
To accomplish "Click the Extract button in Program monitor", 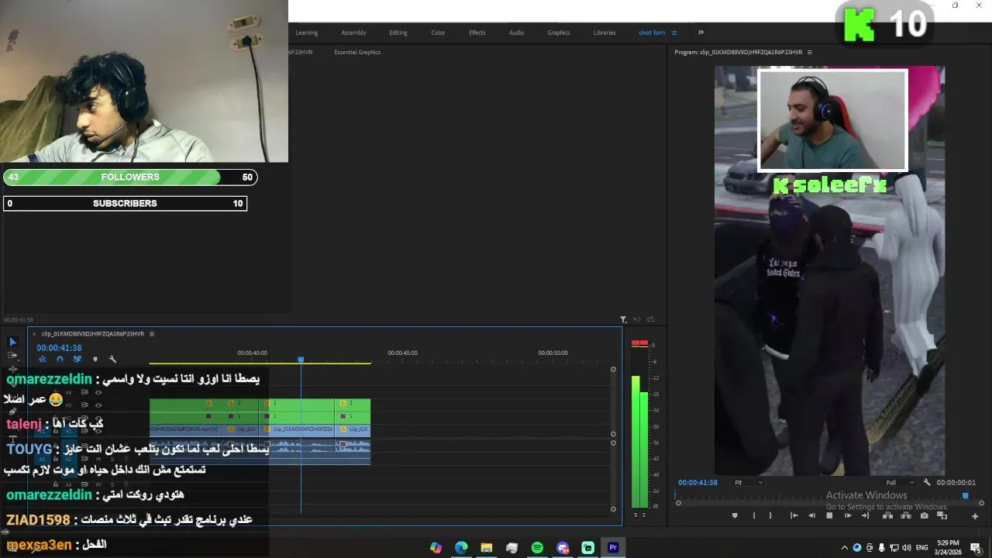I will (x=906, y=515).
